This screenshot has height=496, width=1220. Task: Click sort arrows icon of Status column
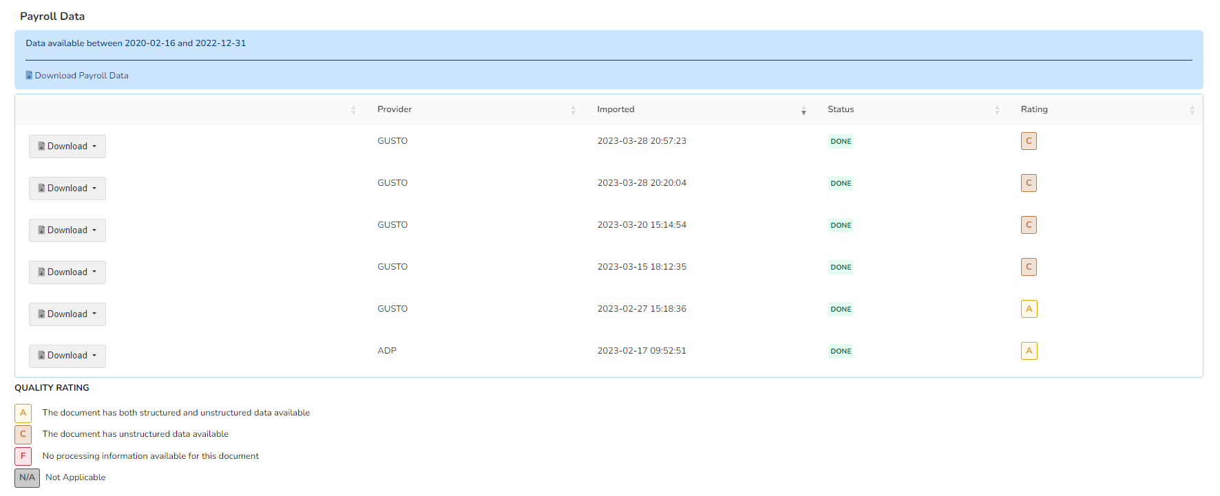(997, 110)
